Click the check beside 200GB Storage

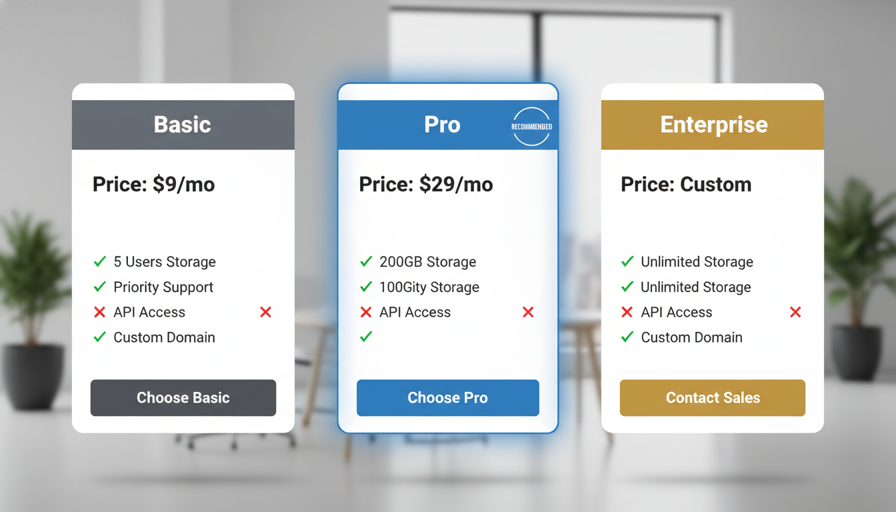click(366, 262)
